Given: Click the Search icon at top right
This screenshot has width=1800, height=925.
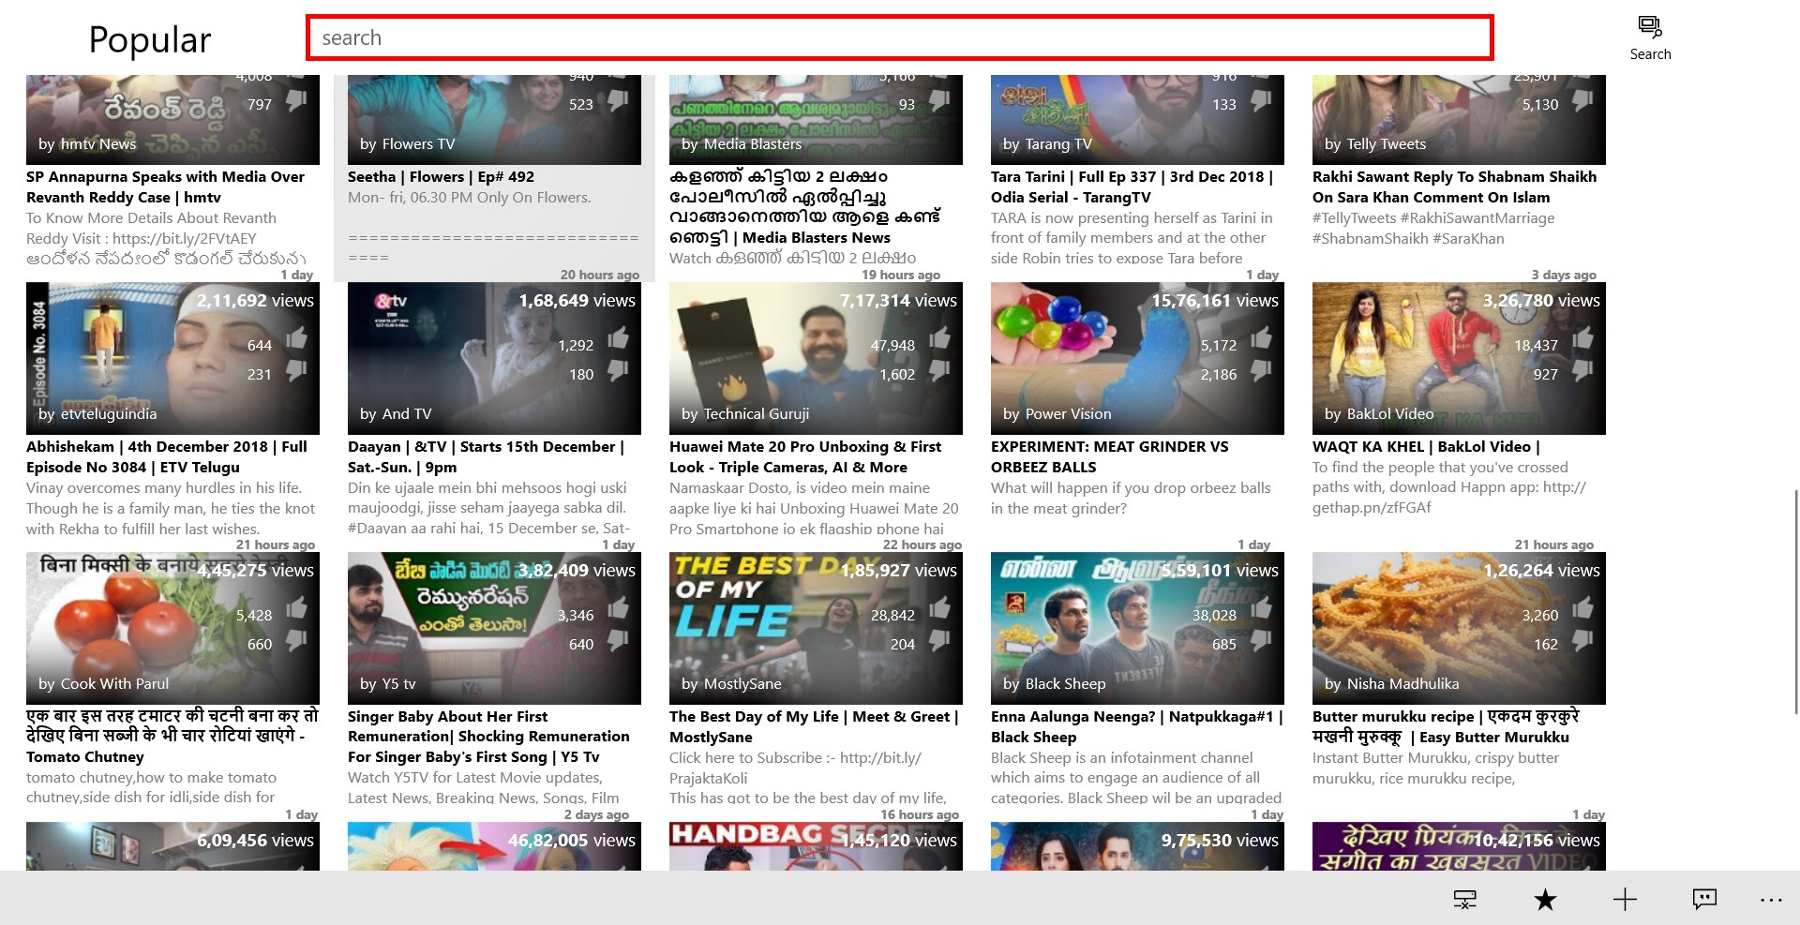Looking at the screenshot, I should (1650, 38).
